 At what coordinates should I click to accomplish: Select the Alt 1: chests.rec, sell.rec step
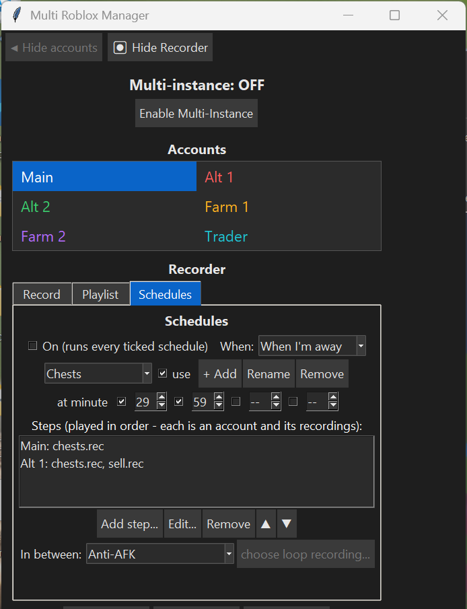196,464
